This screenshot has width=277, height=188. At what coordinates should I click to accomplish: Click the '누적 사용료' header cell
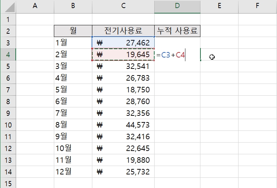tap(177, 31)
